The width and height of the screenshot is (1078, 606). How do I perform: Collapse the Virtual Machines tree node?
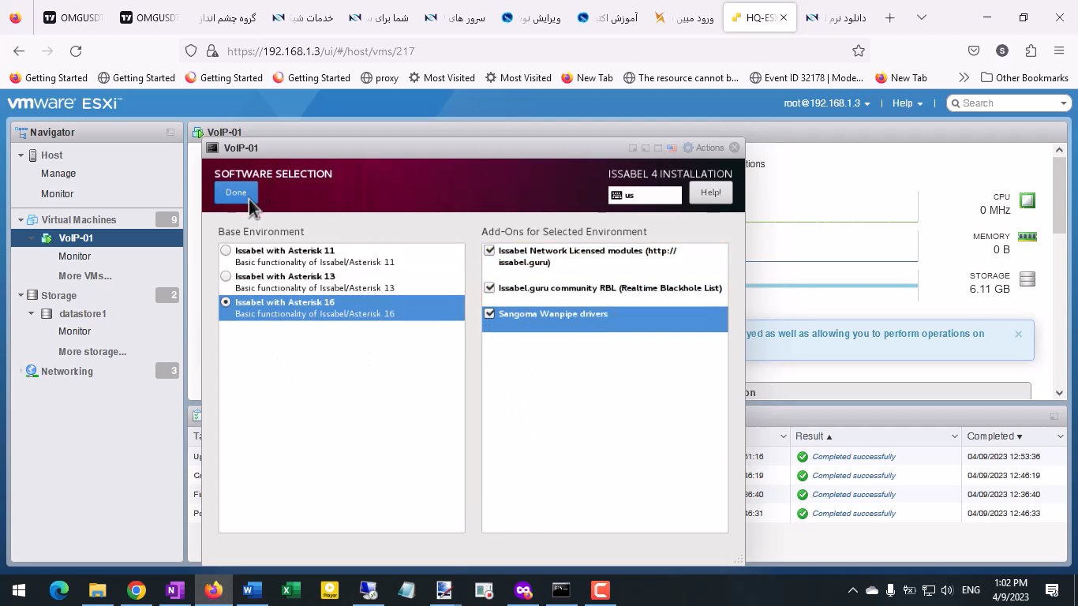point(21,220)
